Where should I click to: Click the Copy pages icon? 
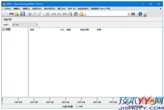[35, 14]
